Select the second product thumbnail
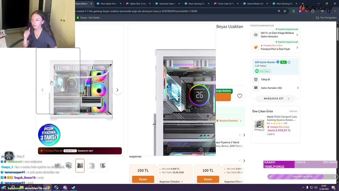 (x=69, y=166)
